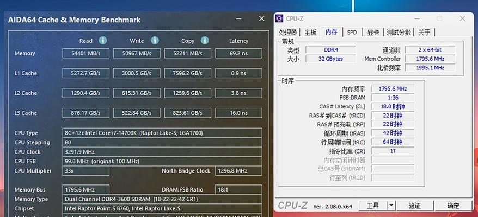This screenshot has height=217, width=478.
Task: Minimize the AIDA64 benchmark window
Action: [239, 19]
